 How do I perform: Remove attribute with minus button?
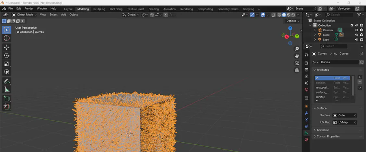360,82
